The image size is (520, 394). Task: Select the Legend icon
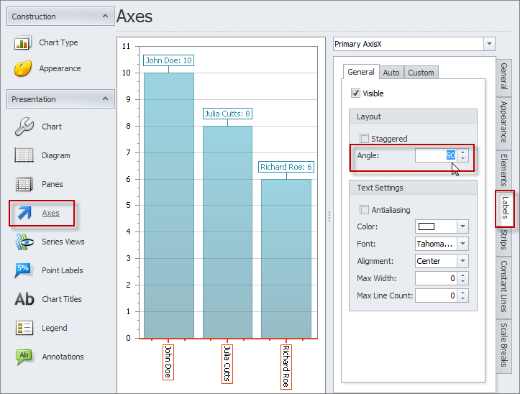pos(24,328)
